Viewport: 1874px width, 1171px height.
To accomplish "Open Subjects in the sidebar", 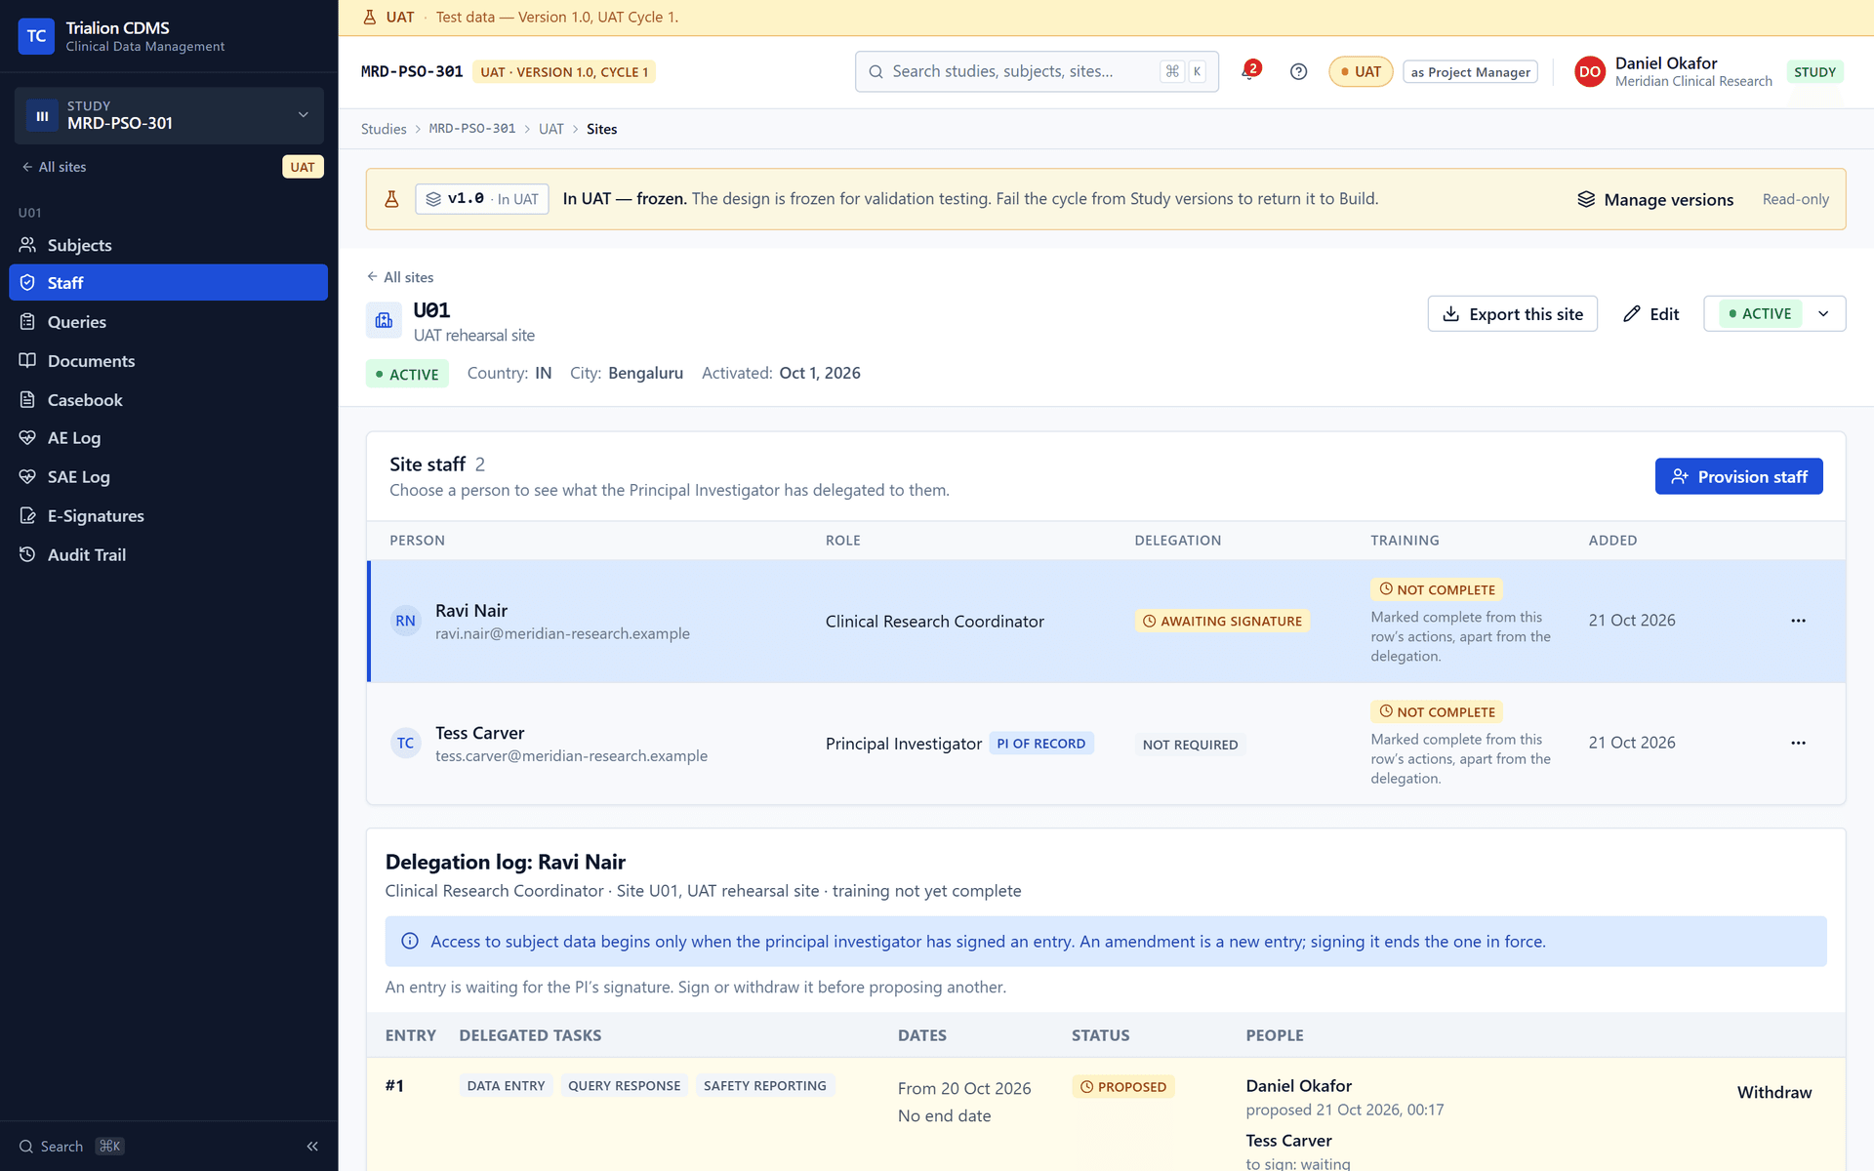I will pyautogui.click(x=168, y=245).
